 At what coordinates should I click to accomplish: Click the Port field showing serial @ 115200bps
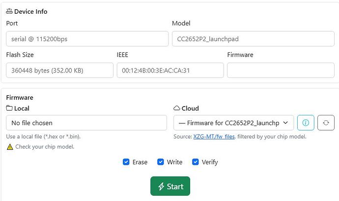coord(87,39)
